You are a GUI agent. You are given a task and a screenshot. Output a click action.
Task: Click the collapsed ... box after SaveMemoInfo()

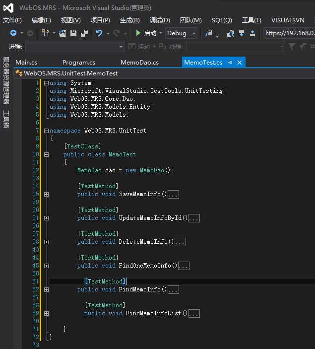coord(173,194)
